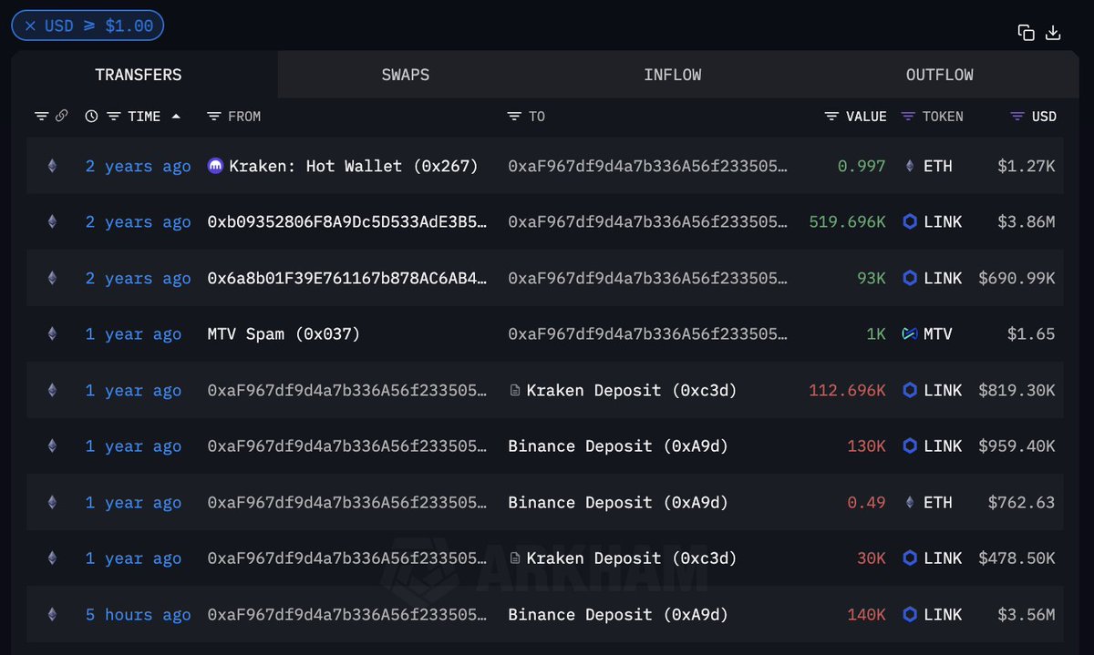Open Binance Deposit (0xA9d) in 130K row
This screenshot has width=1094, height=655.
pos(618,446)
